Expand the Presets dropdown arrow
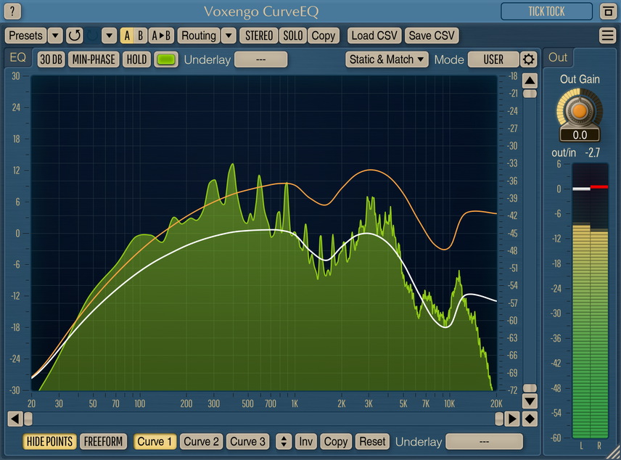 tap(55, 36)
